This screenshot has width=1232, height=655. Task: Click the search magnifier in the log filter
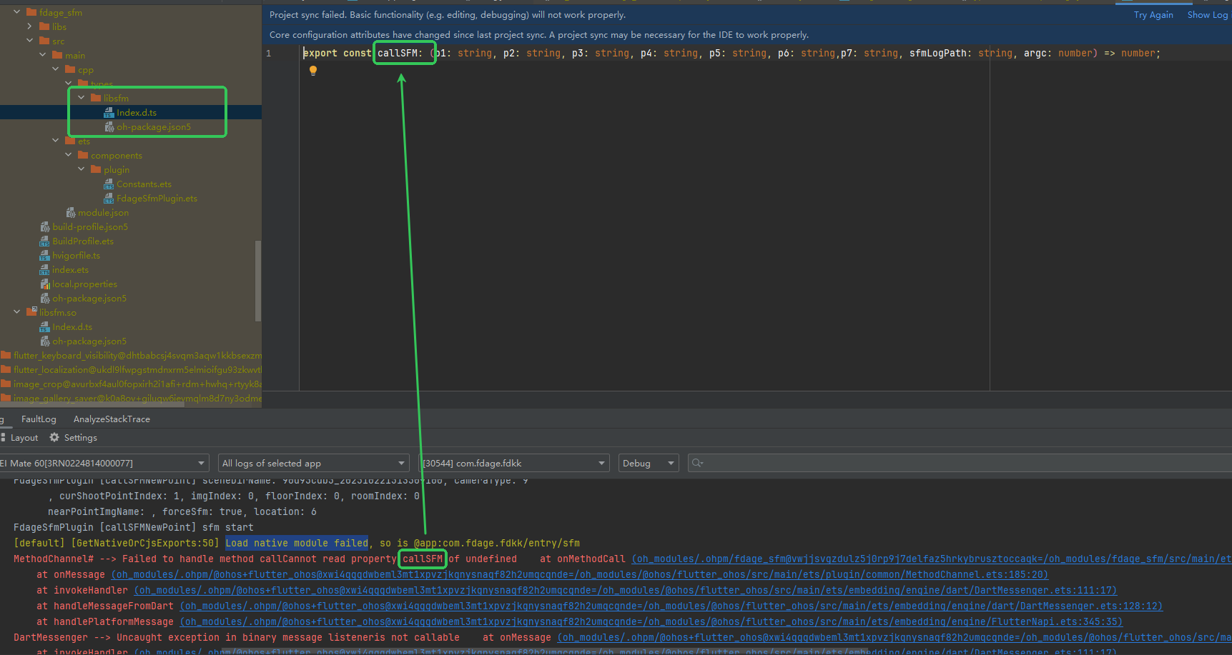tap(697, 462)
